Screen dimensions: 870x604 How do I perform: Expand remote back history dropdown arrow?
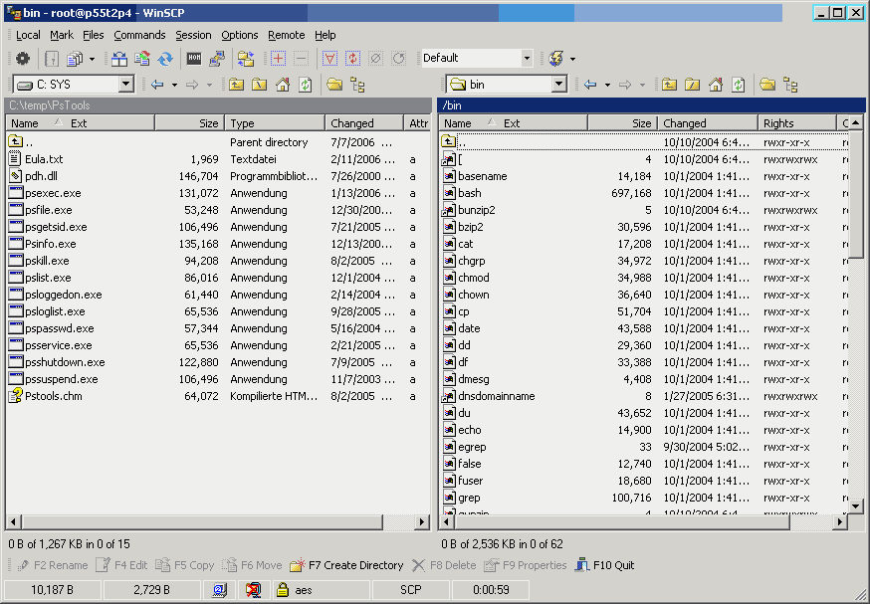pyautogui.click(x=607, y=85)
